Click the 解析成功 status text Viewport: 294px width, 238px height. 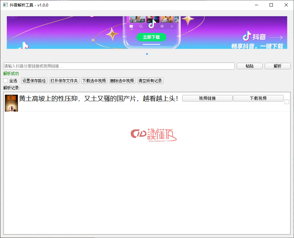(x=11, y=73)
